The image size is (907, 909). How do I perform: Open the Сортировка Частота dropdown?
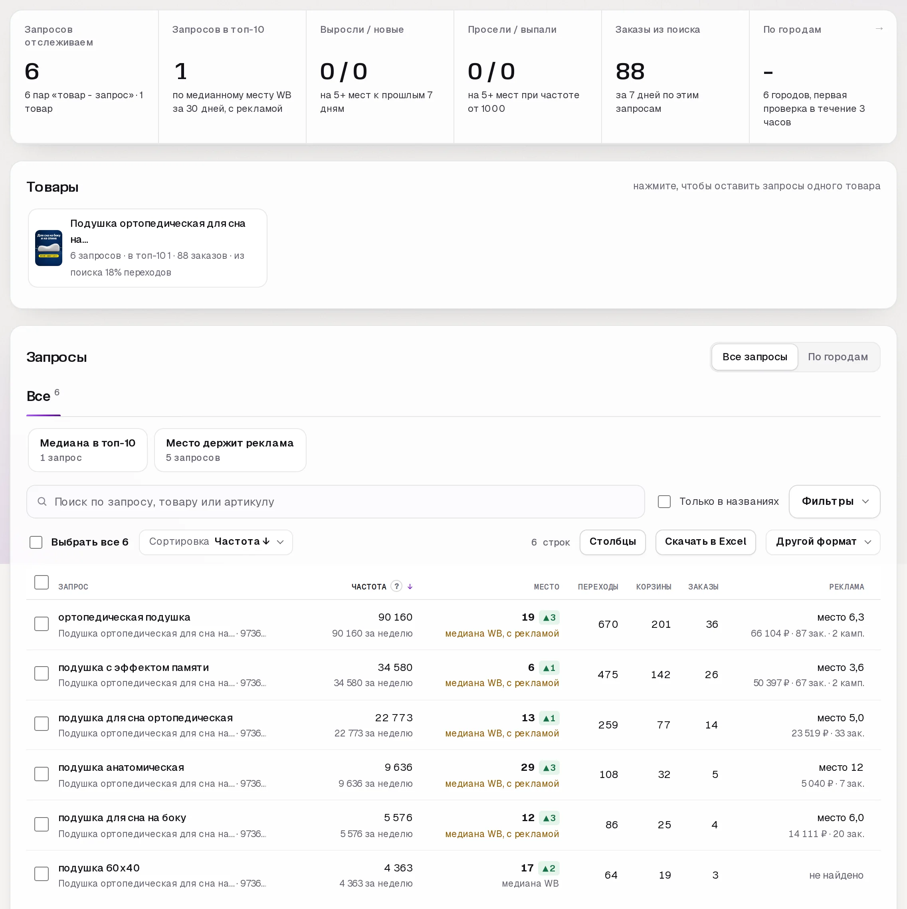(216, 542)
